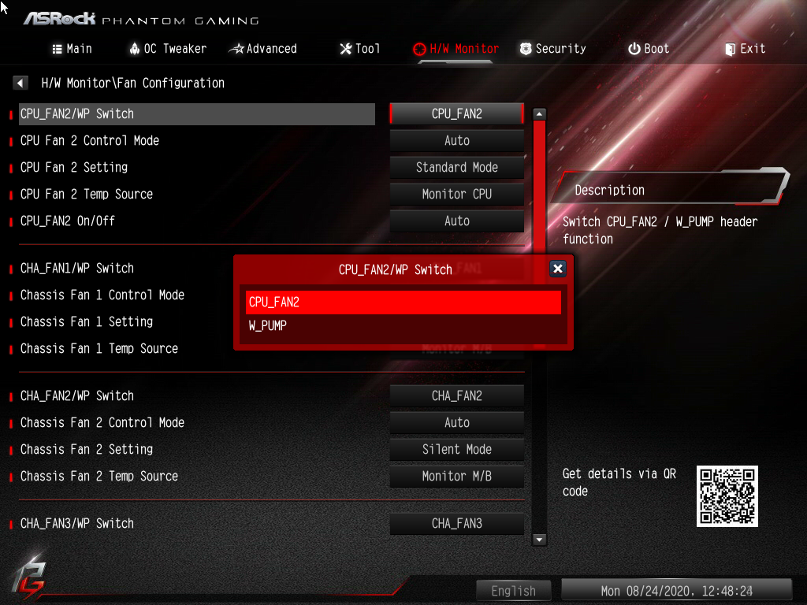Select the CPU Fan 2 Setting row
This screenshot has width=807, height=605.
coord(196,167)
